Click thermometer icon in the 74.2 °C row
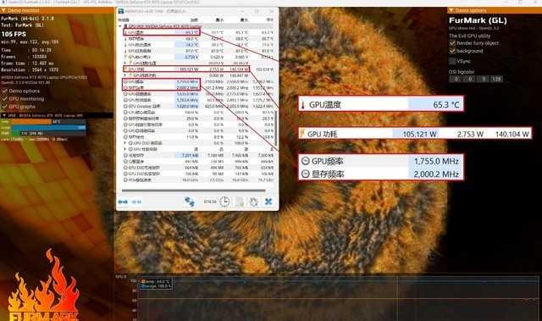 (x=125, y=45)
